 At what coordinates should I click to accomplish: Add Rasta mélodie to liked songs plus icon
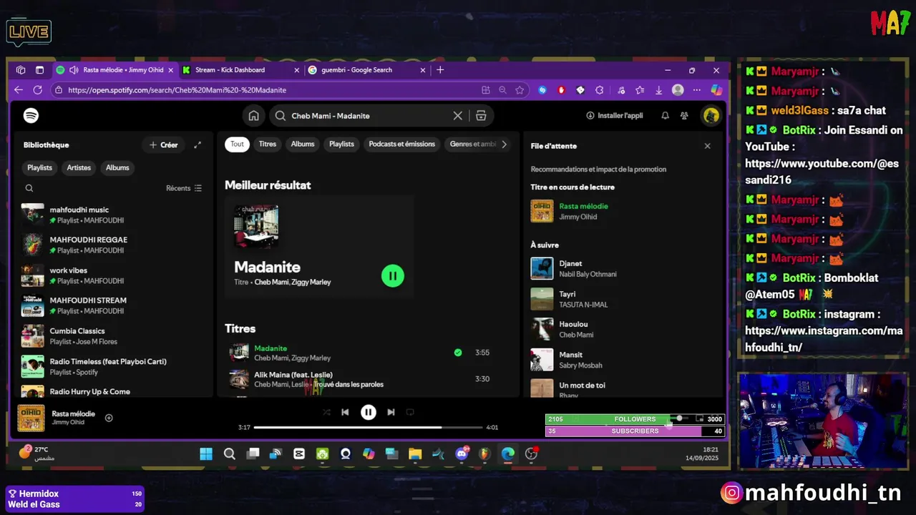pyautogui.click(x=109, y=418)
